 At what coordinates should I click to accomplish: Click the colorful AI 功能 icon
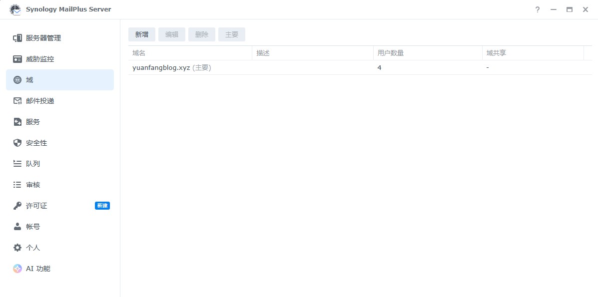(x=17, y=269)
